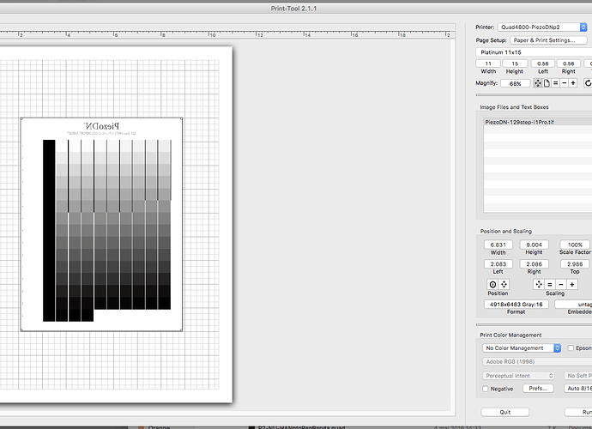Open the Prefs... dialog
Image resolution: width=592 pixels, height=429 pixels.
point(538,388)
